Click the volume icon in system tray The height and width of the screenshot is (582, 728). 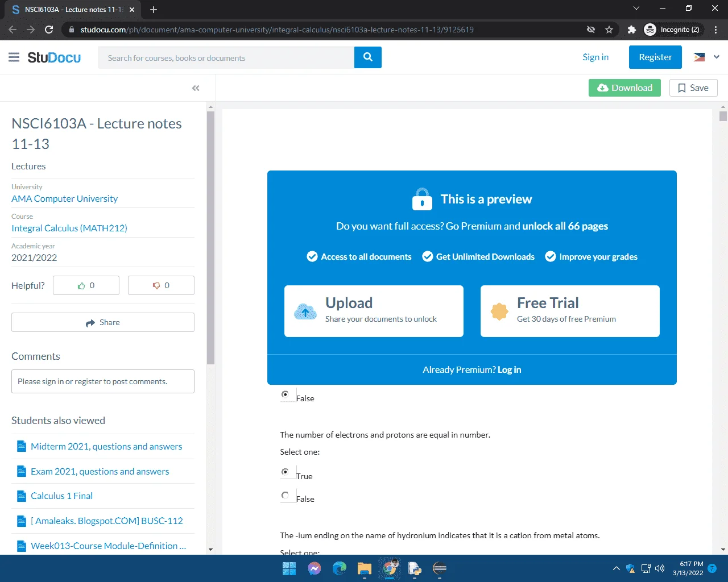[x=660, y=568]
